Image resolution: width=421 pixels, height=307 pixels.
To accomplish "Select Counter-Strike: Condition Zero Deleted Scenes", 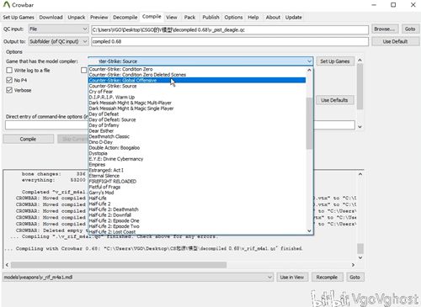I will 197,75.
